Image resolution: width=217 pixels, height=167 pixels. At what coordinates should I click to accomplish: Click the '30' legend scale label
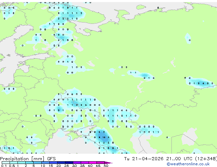click(74, 166)
